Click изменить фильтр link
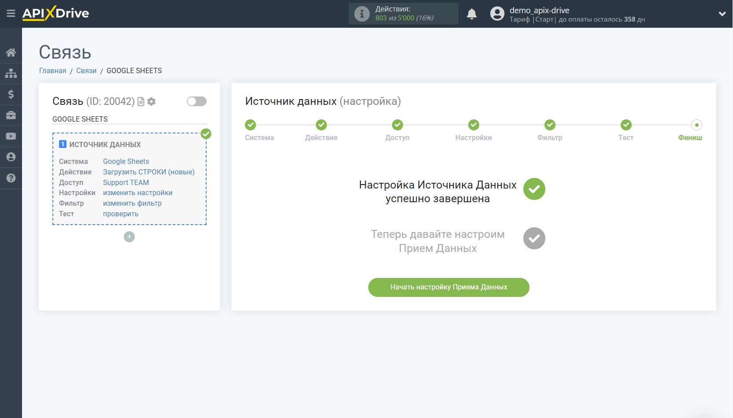The width and height of the screenshot is (733, 418). [132, 203]
